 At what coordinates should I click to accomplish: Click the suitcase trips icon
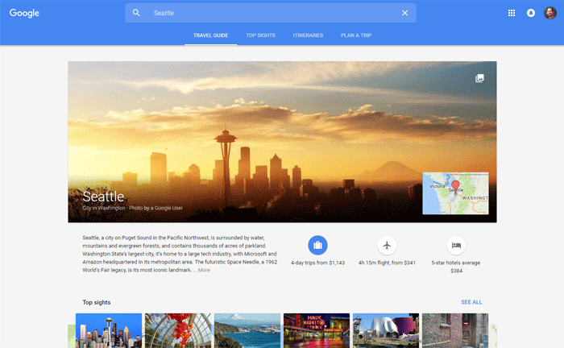point(317,245)
